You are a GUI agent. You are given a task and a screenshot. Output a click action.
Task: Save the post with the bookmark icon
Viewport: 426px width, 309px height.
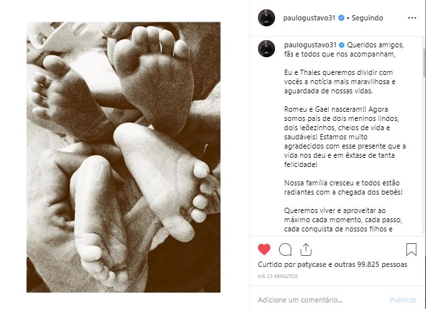click(411, 249)
